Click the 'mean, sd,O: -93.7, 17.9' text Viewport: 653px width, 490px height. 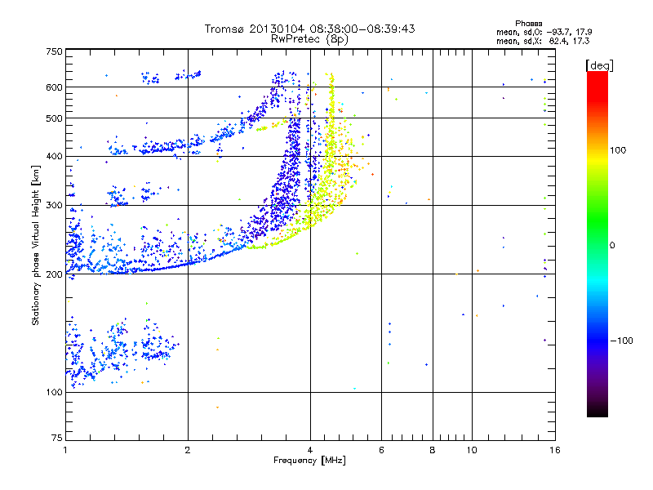click(x=544, y=32)
